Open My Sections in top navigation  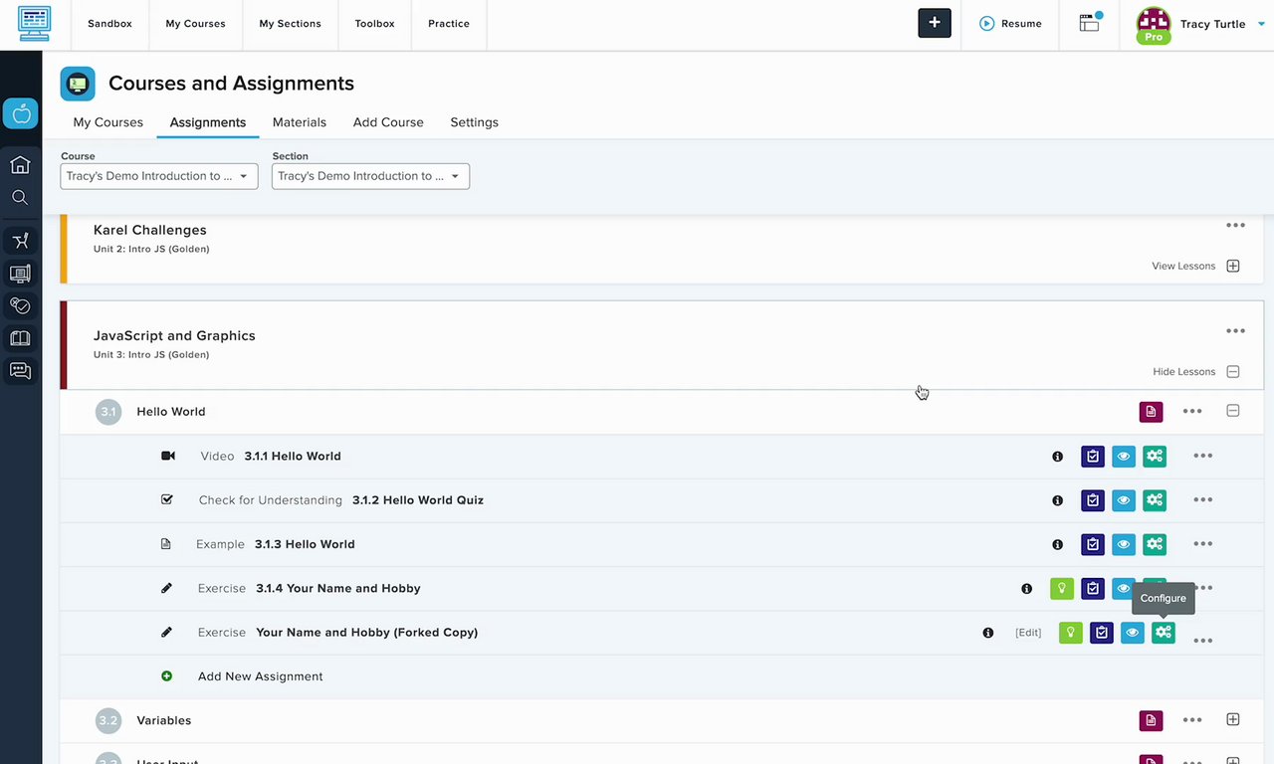tap(291, 24)
